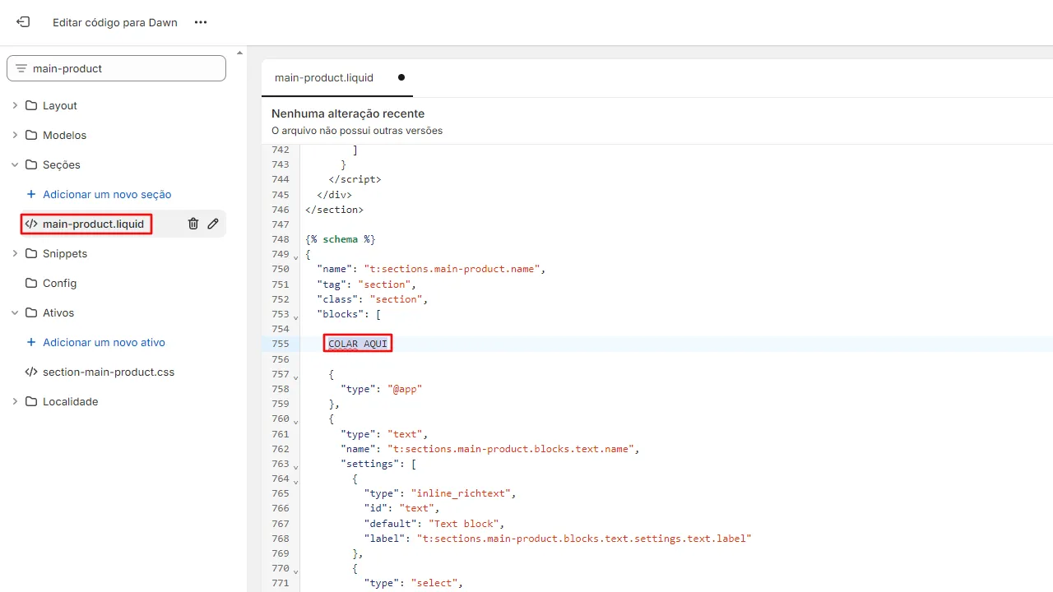This screenshot has height=592, width=1053.
Task: Switch to the main-product.liquid tab
Action: 324,77
